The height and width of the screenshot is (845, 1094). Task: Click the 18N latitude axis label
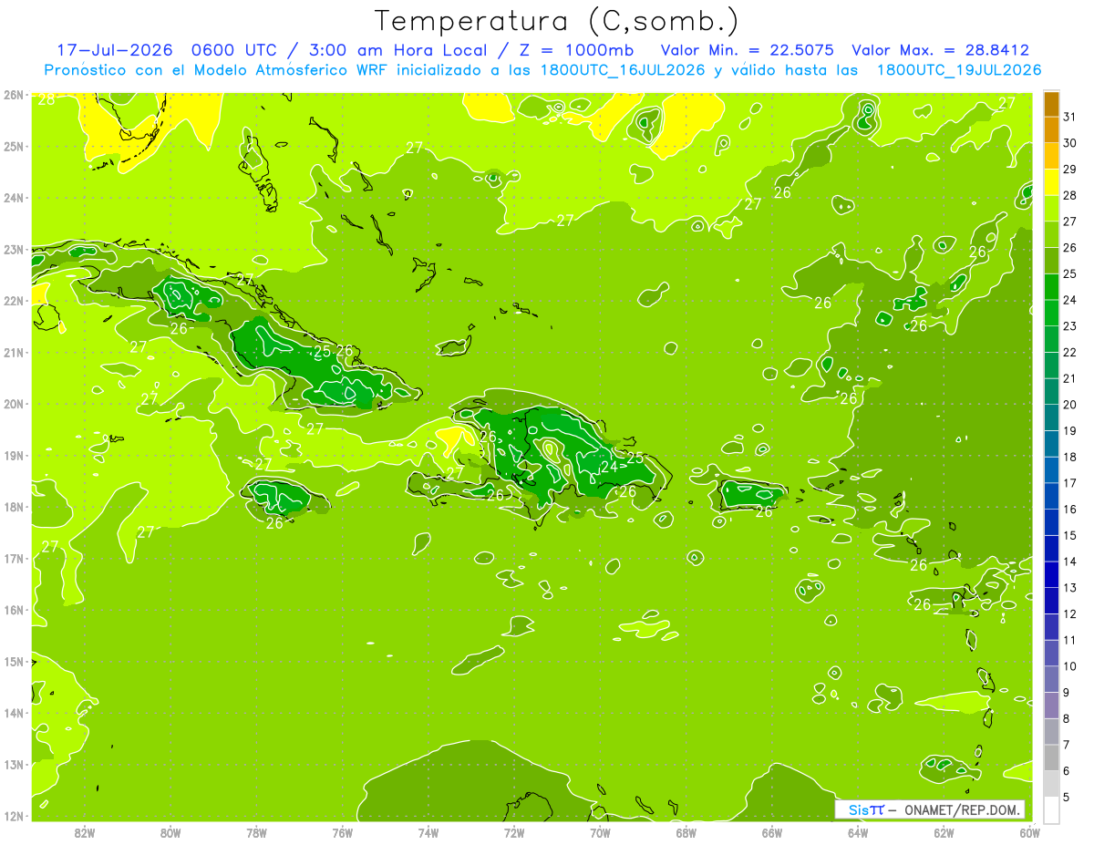[13, 507]
